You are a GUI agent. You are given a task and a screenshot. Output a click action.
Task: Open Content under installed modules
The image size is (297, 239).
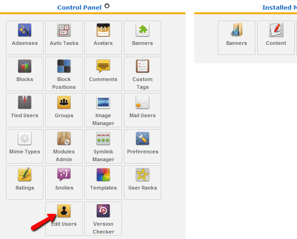(276, 37)
